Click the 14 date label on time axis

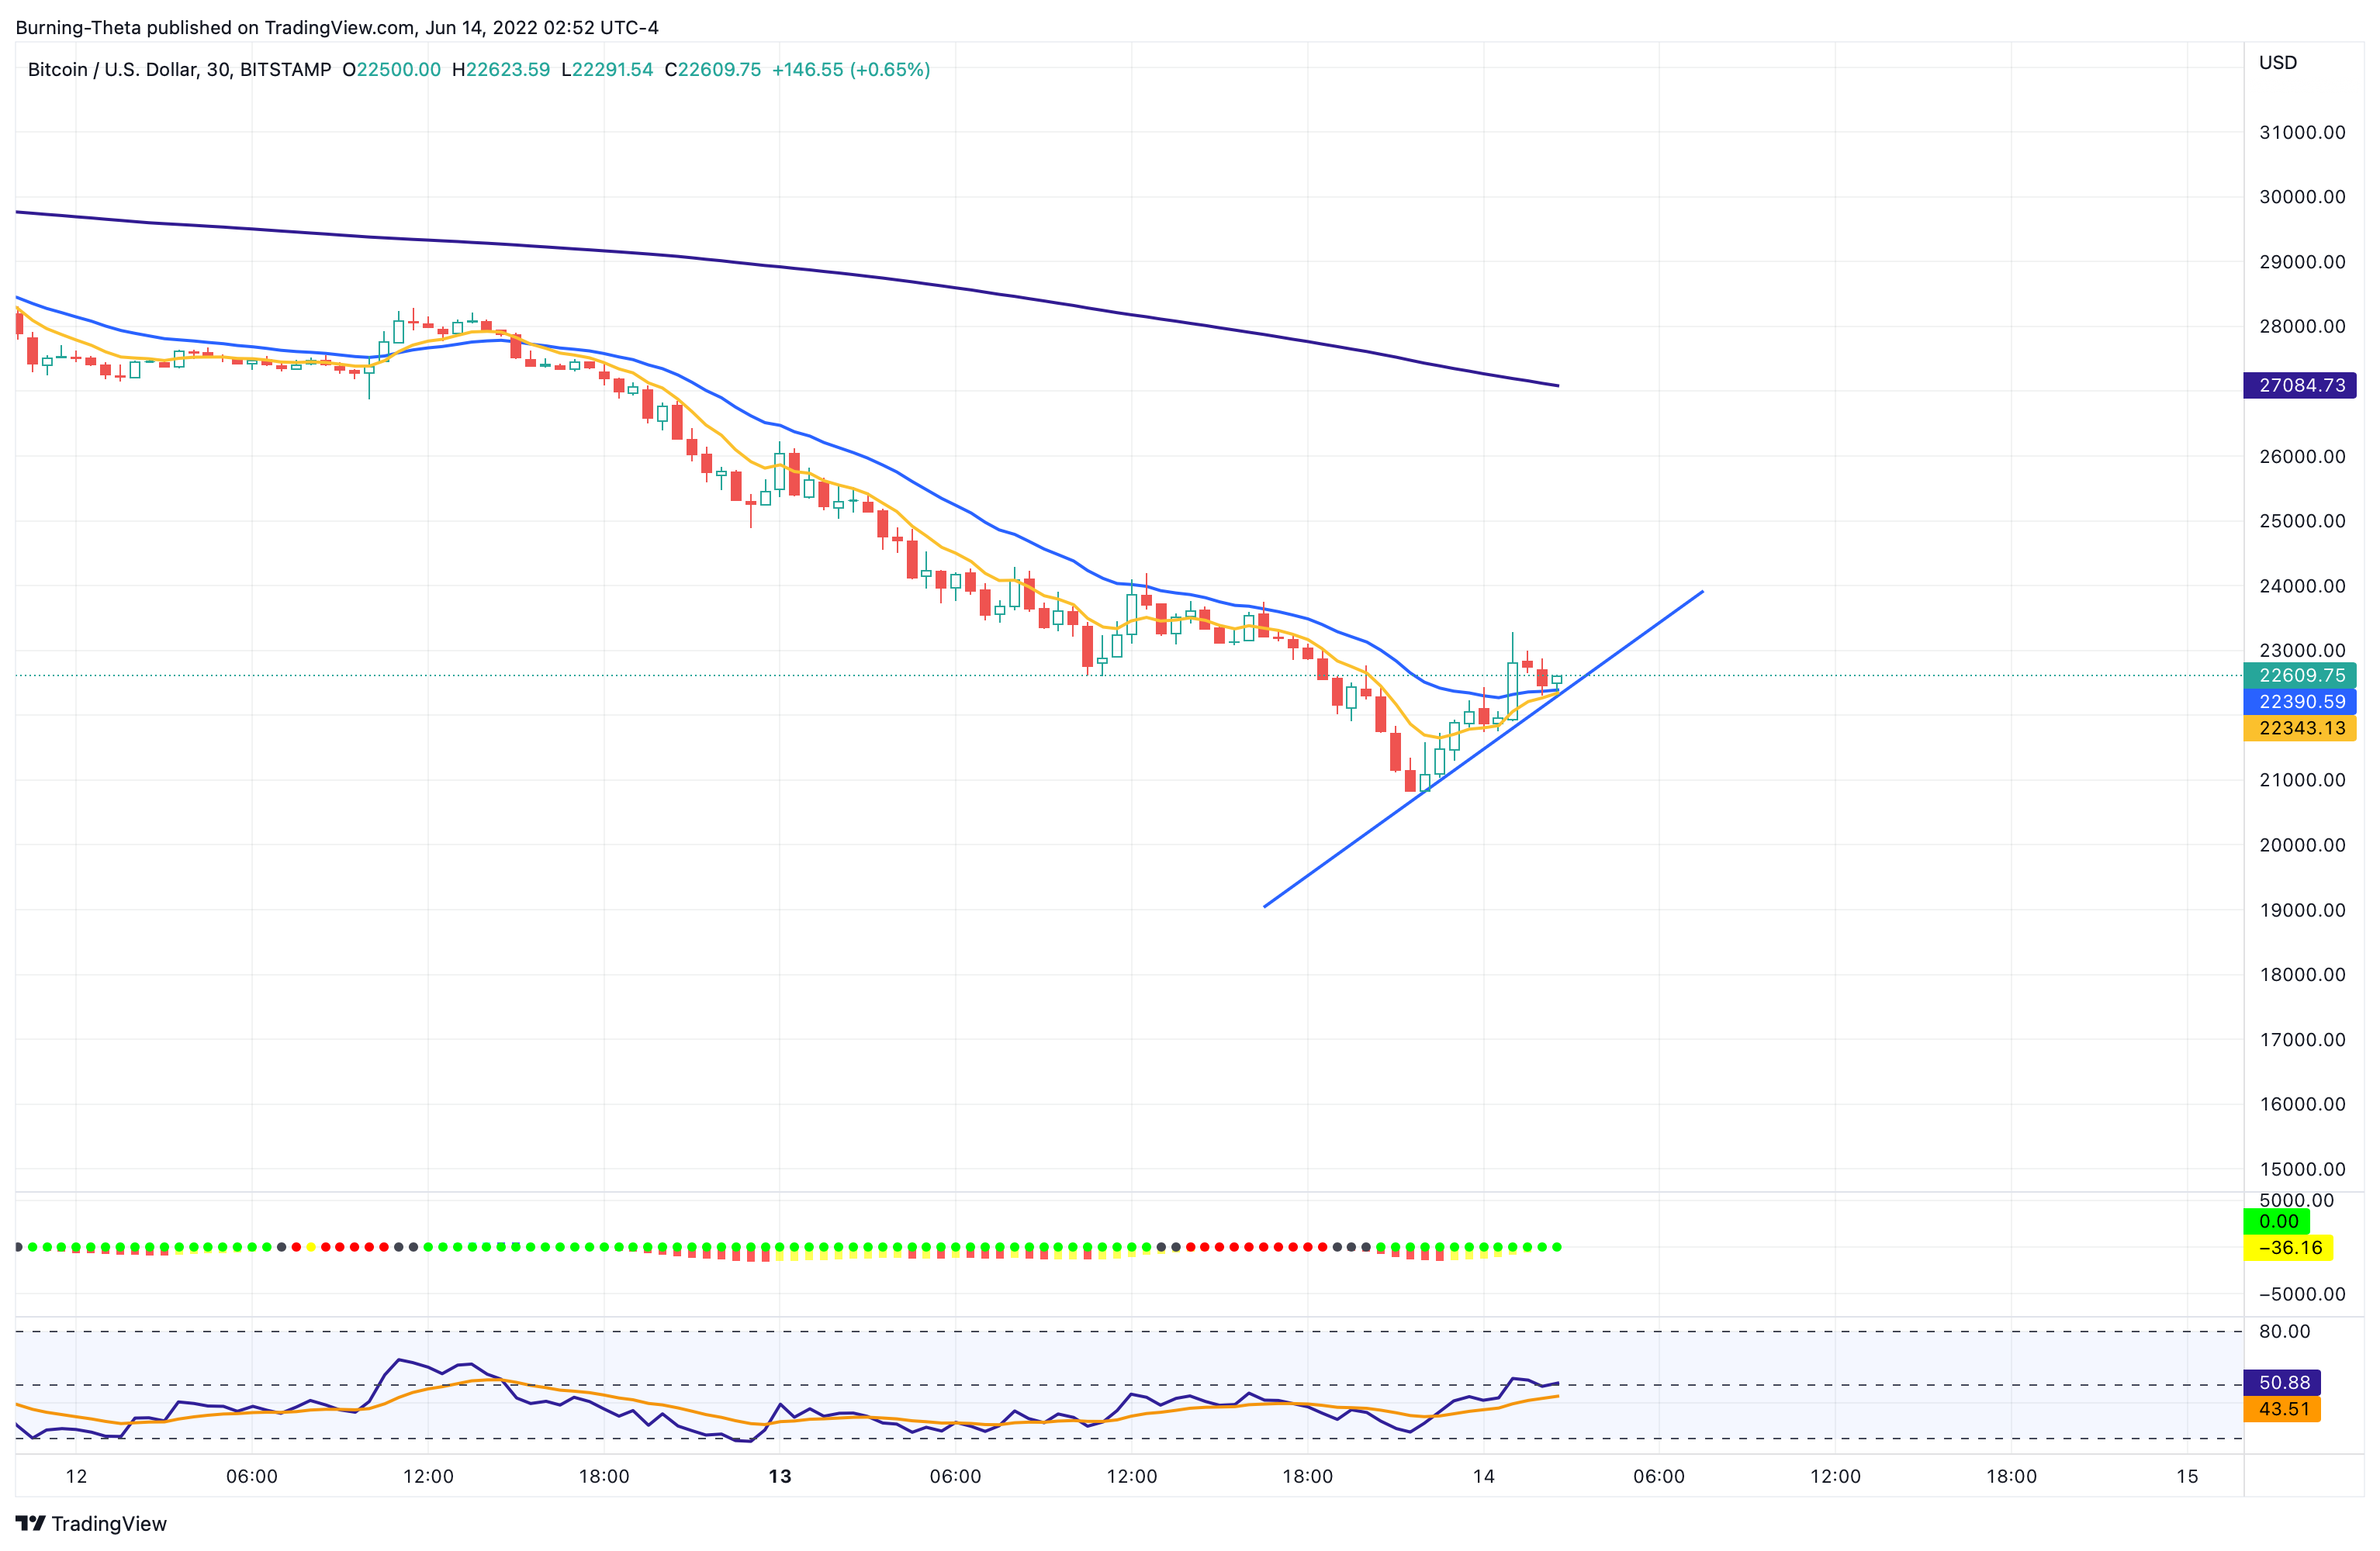[x=1483, y=1476]
